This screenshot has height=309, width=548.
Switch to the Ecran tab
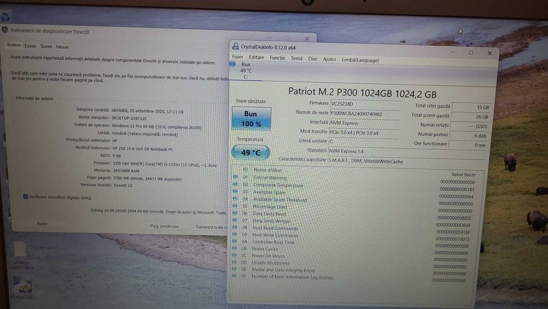[x=30, y=46]
